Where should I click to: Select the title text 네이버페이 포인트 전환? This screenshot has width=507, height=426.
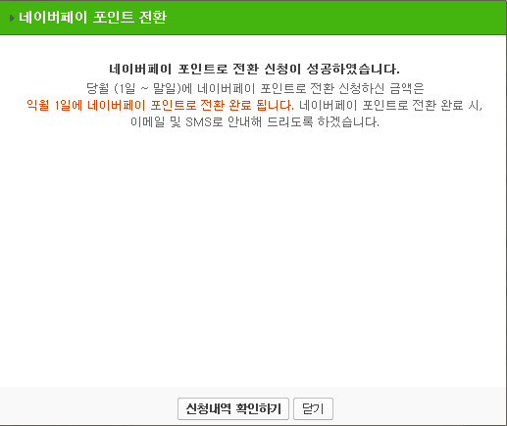tap(92, 17)
